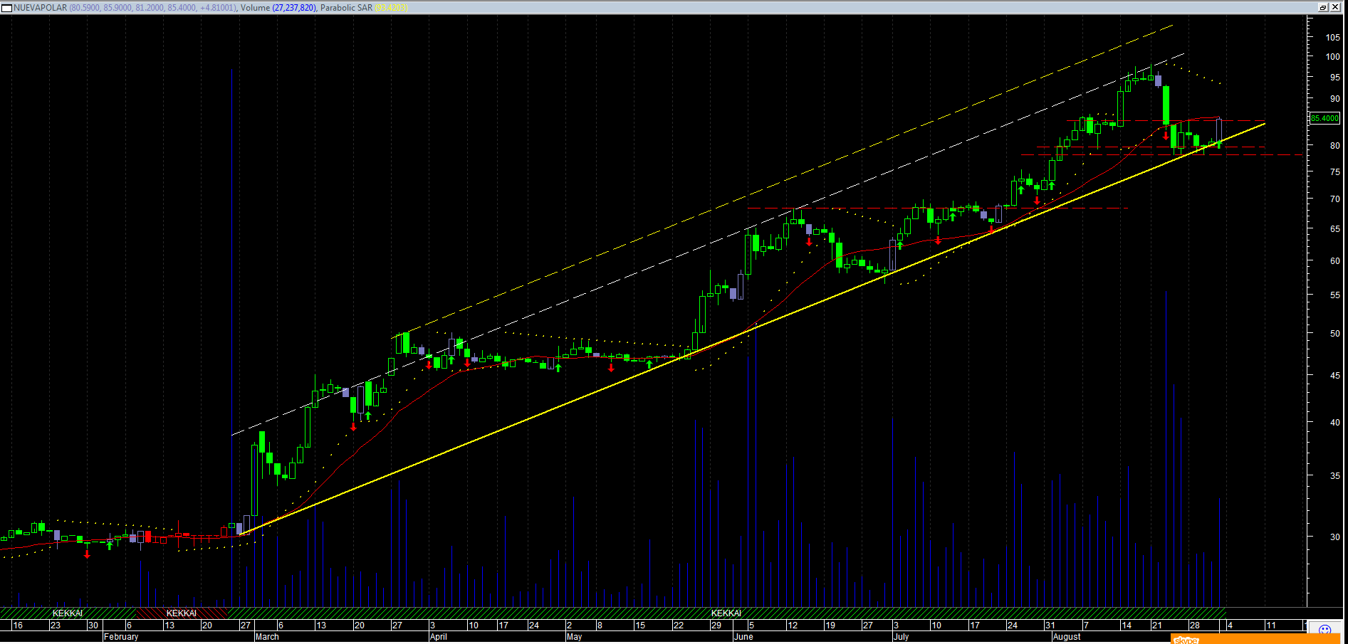Click the 60 price axis label
This screenshot has width=1348, height=644.
tap(1334, 260)
